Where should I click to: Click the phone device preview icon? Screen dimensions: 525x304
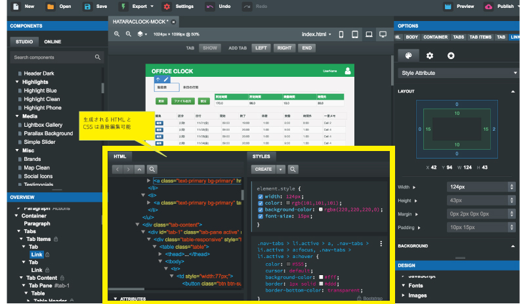click(x=341, y=34)
